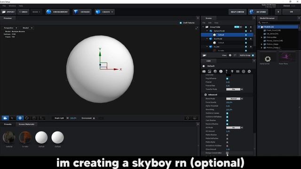The image size is (301, 169).
Task: Collapse the Advanced section
Action: pyautogui.click(x=206, y=95)
